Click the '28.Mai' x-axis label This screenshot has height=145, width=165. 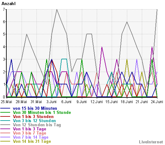[21, 102]
